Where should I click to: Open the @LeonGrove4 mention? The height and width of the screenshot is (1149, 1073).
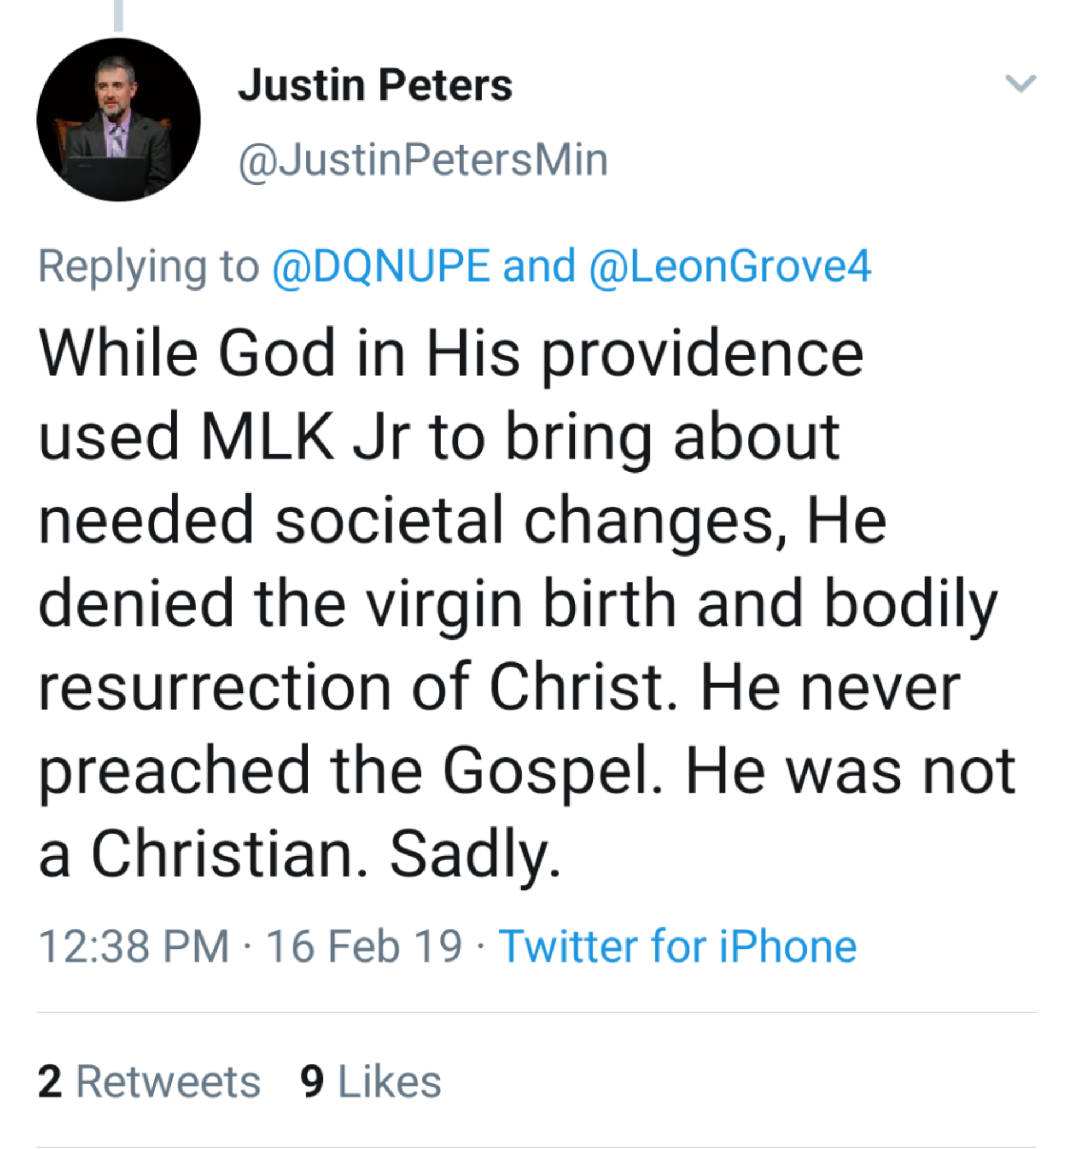(x=730, y=266)
